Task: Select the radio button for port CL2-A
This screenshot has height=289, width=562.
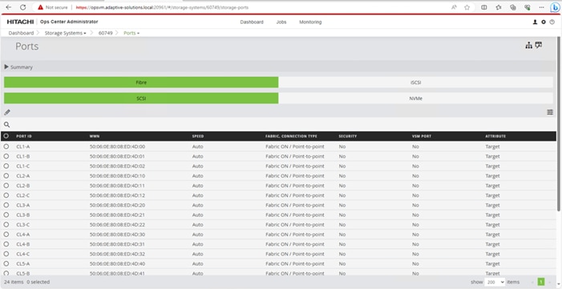Action: 6,176
